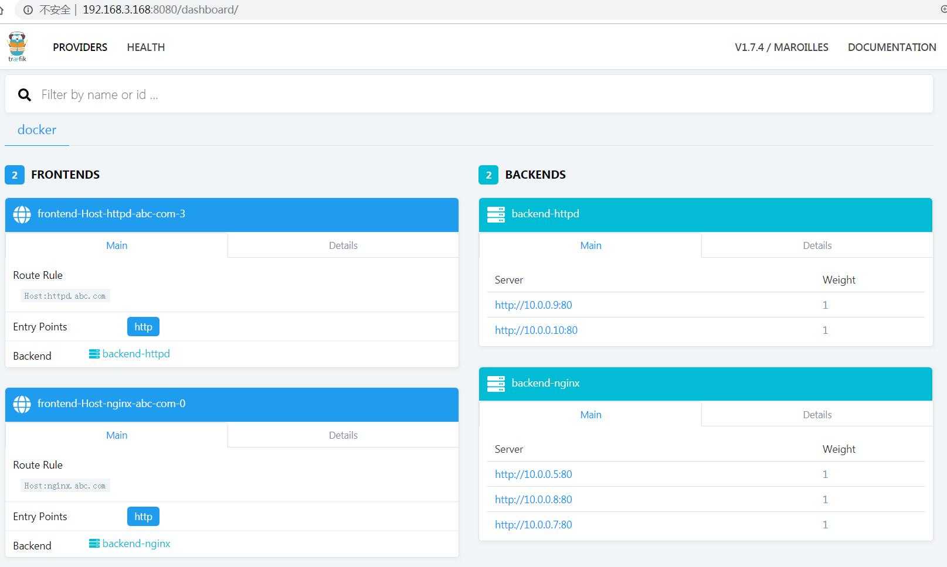The image size is (947, 567).
Task: Click globe icon on frontend-Host-httpd-abc-com-3 card
Action: (22, 214)
